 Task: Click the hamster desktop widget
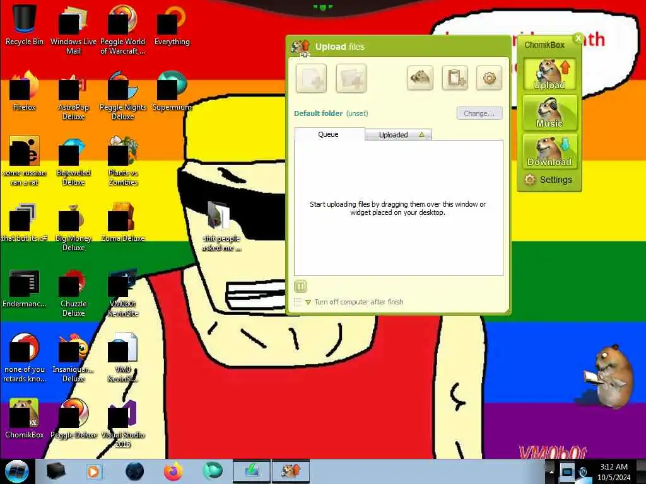609,376
